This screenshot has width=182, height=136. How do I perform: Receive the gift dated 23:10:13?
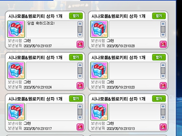(x=159, y=99)
